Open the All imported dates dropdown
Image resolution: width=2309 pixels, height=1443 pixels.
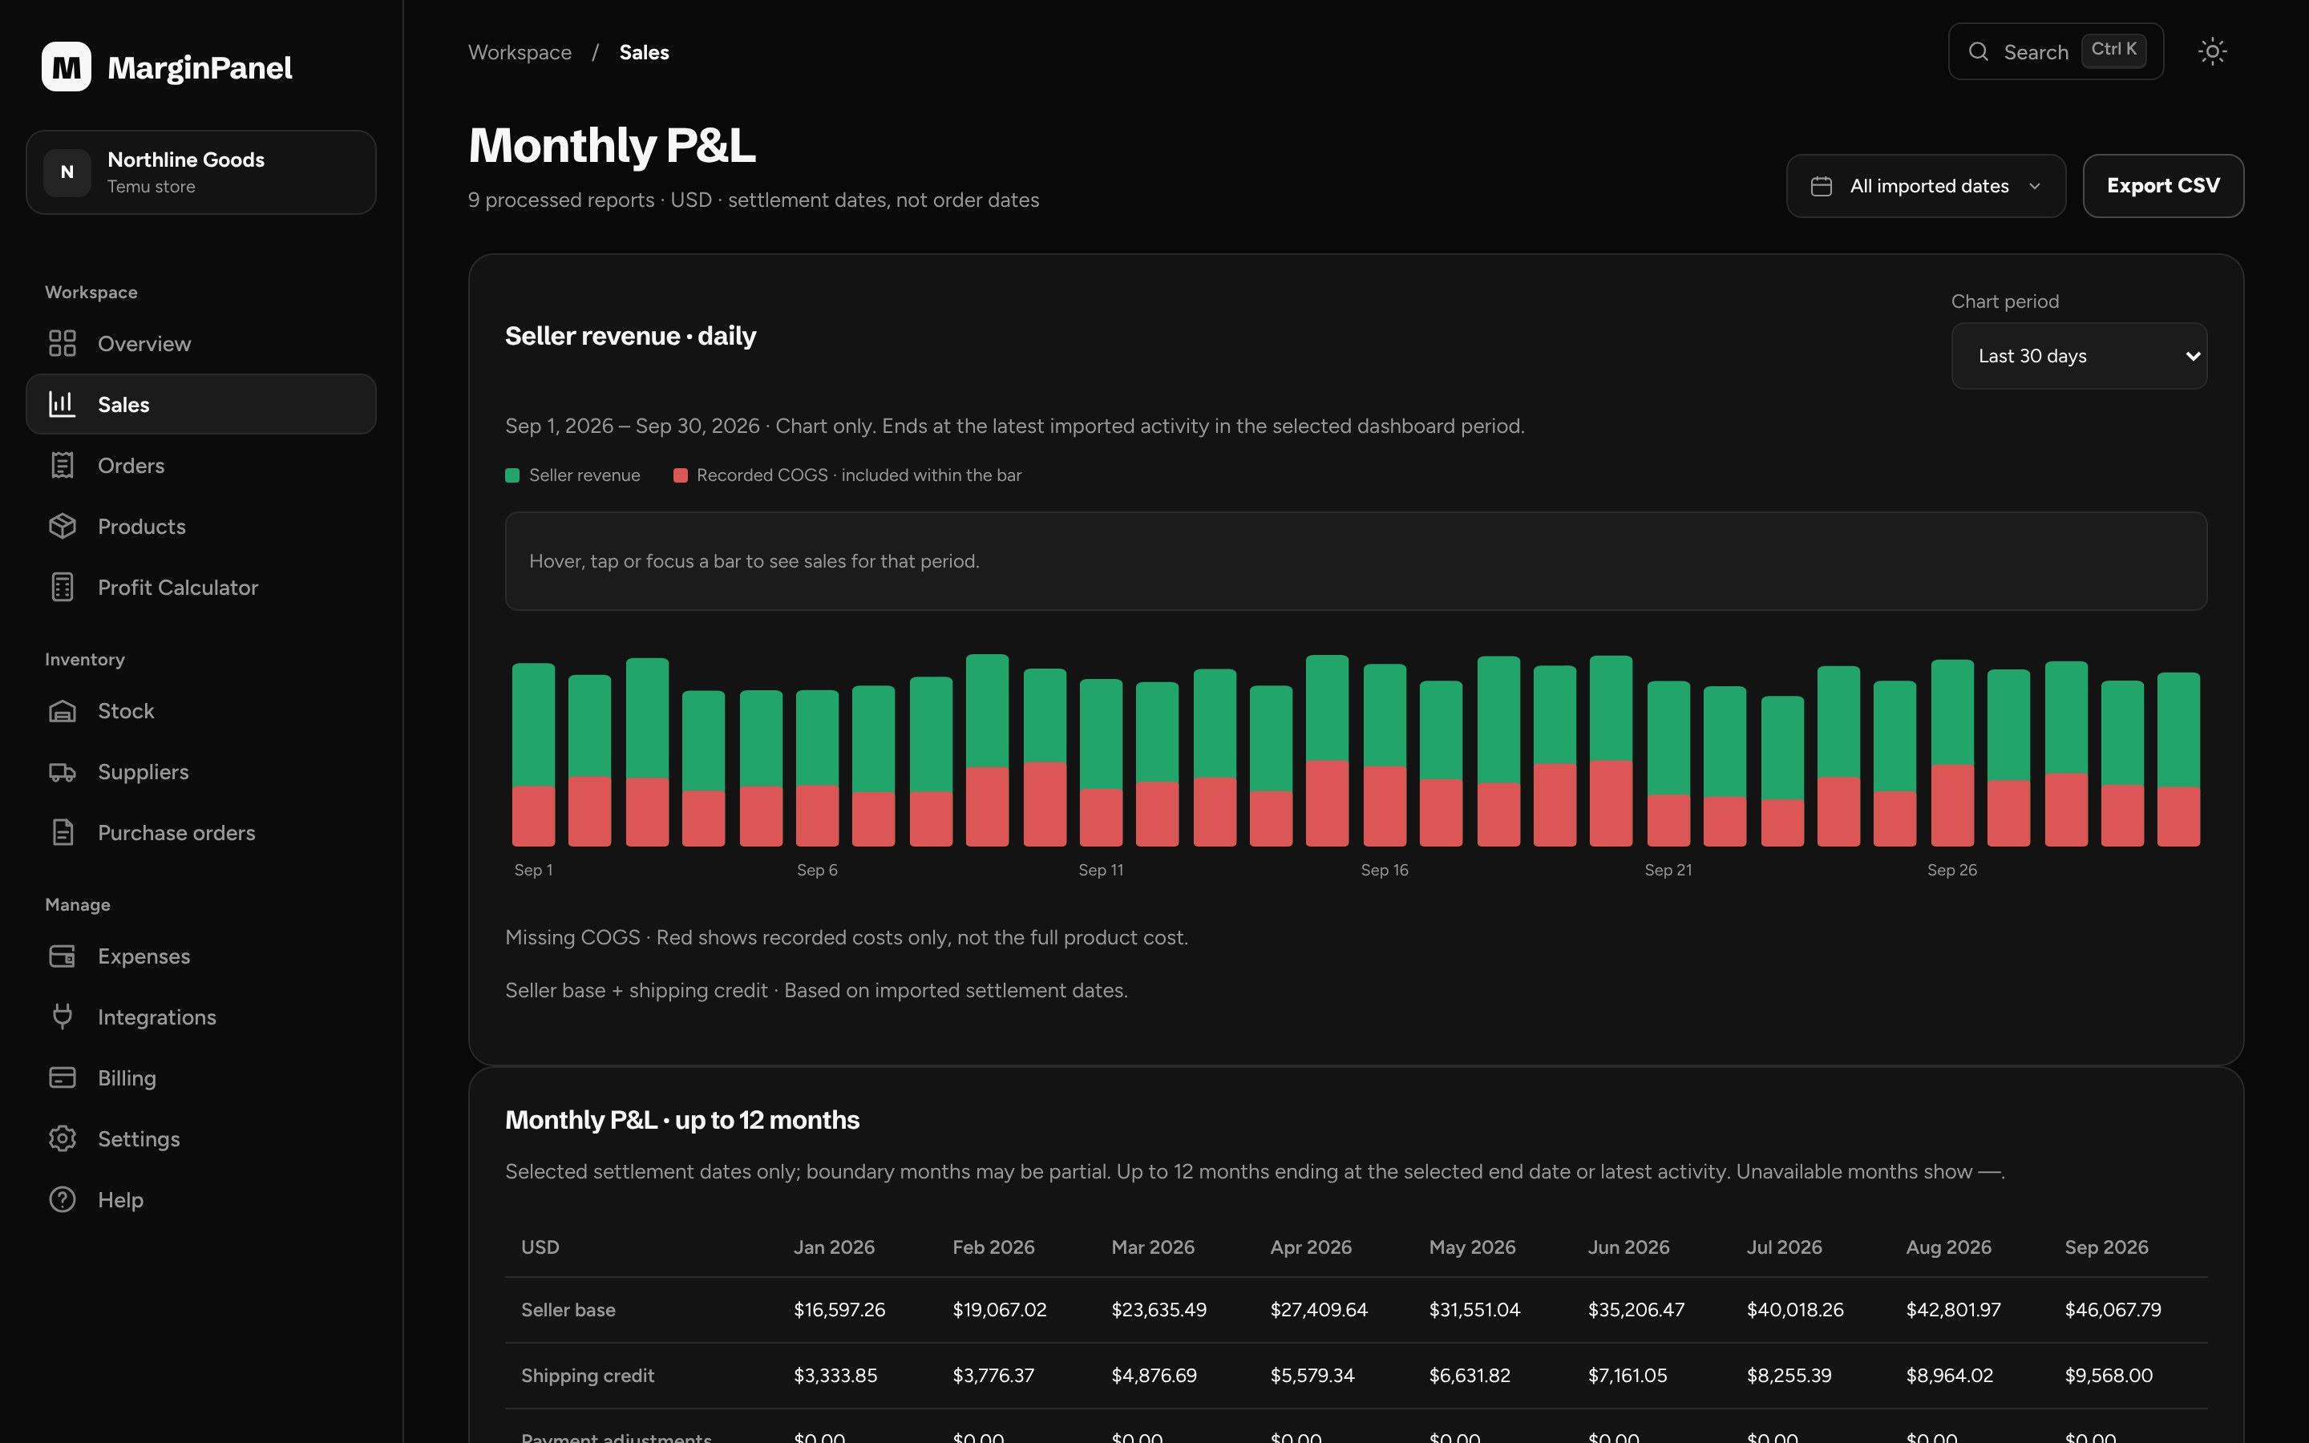click(x=1926, y=186)
